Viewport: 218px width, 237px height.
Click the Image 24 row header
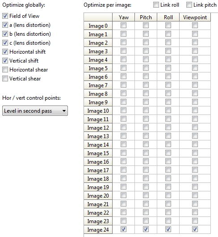coord(98,229)
